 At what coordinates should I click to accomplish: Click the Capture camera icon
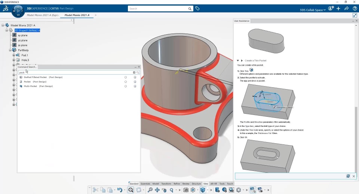(186, 190)
